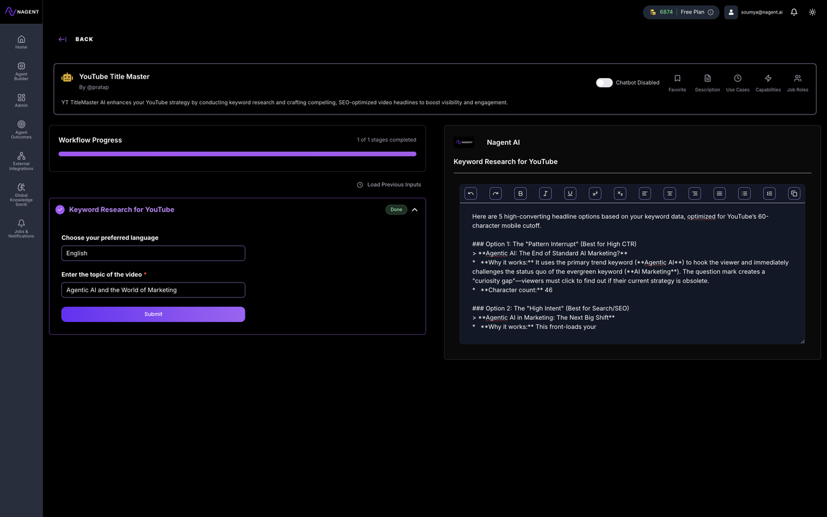827x517 pixels.
Task: Click the Nagent AI logo thumbnail
Action: pyautogui.click(x=464, y=143)
